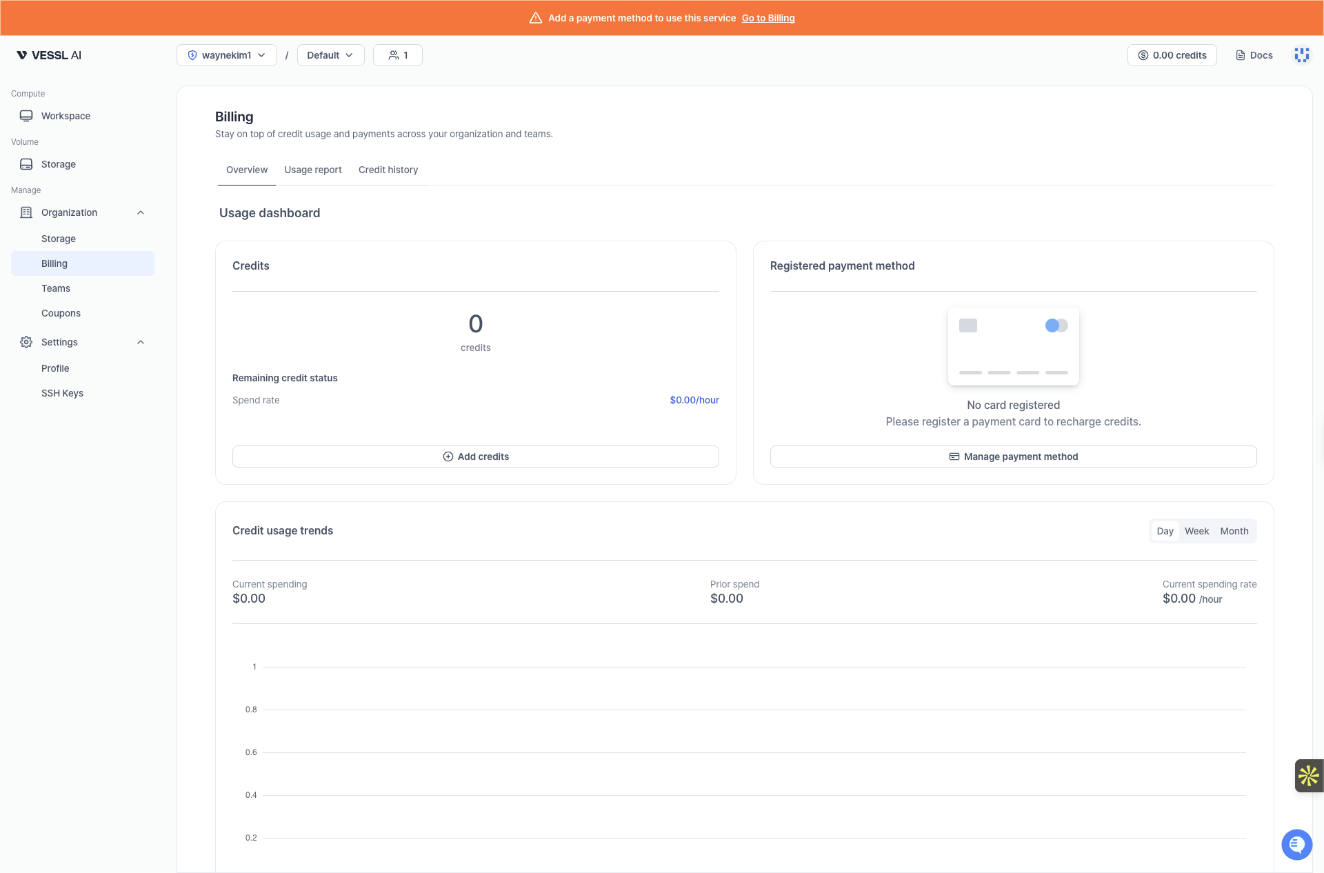The image size is (1324, 873).
Task: Select Week view for credit usage trends
Action: click(x=1197, y=531)
